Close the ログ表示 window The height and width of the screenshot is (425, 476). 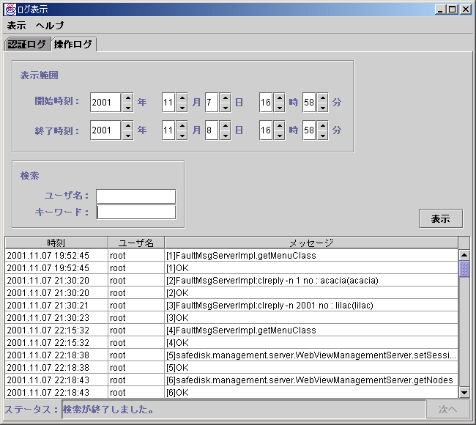465,10
